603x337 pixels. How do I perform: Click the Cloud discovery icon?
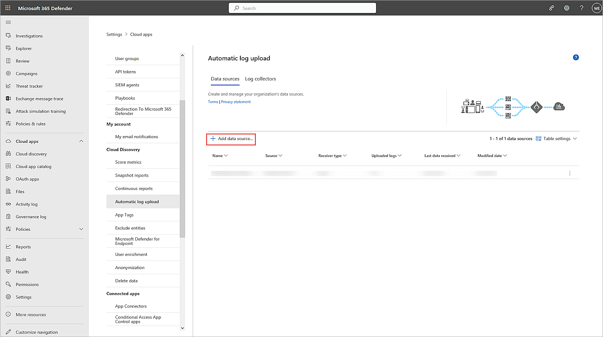8,154
